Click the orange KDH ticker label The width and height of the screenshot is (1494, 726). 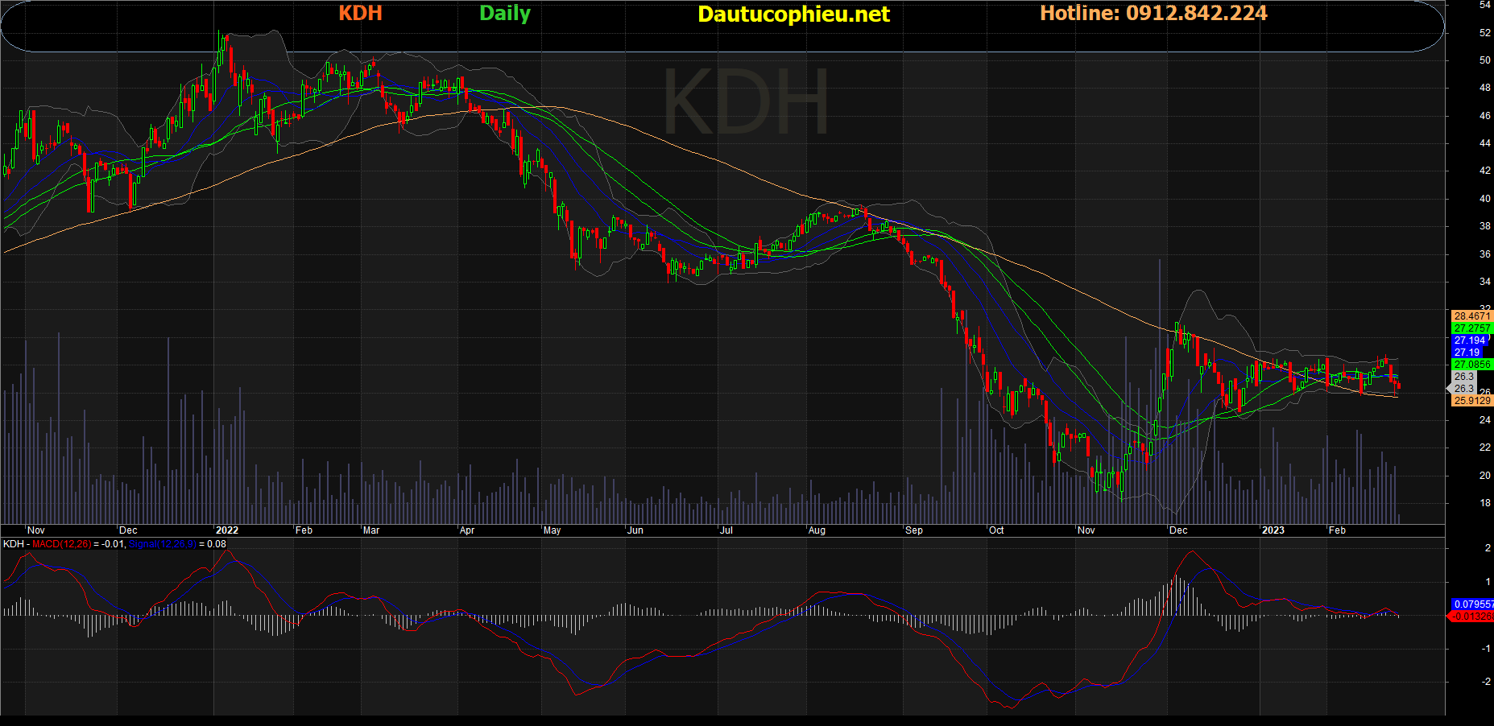tap(360, 14)
